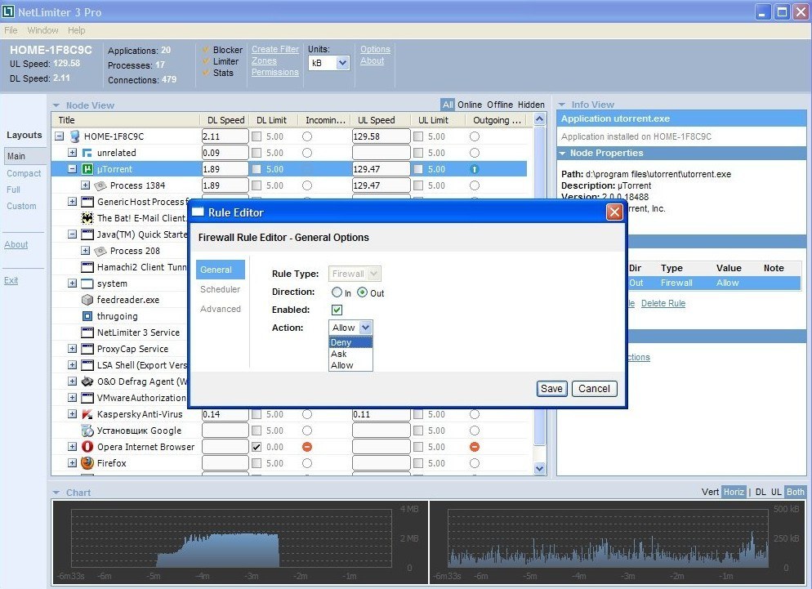This screenshot has width=812, height=589.
Task: Click the µTorrent application icon
Action: pyautogui.click(x=87, y=169)
